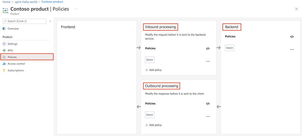Open more options next to page title
The width and height of the screenshot is (302, 136).
(75, 9)
